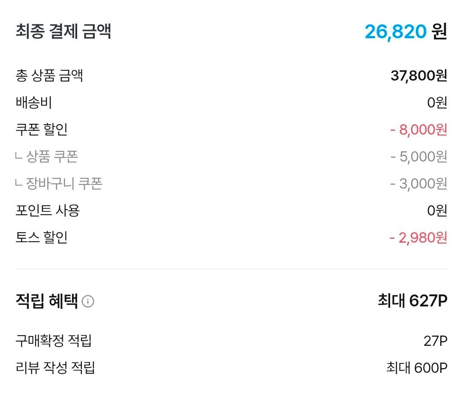
Task: Select the 상품 쿠폰 sub-item
Action: pos(47,156)
